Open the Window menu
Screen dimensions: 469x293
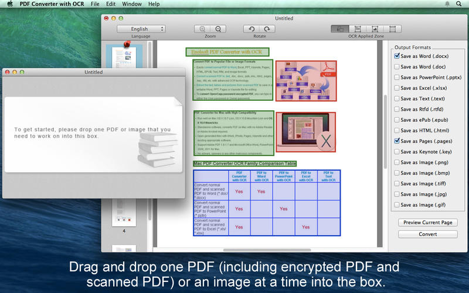click(132, 4)
